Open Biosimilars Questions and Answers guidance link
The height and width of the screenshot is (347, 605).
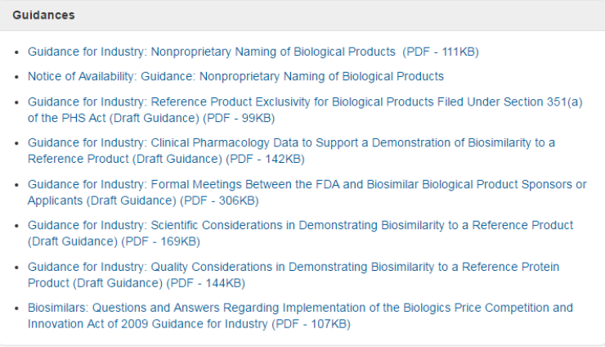(300, 316)
